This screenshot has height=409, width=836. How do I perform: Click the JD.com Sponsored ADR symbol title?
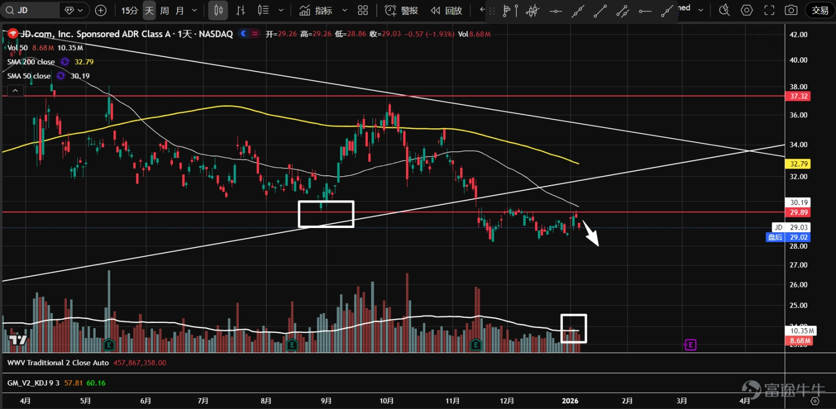tap(126, 34)
